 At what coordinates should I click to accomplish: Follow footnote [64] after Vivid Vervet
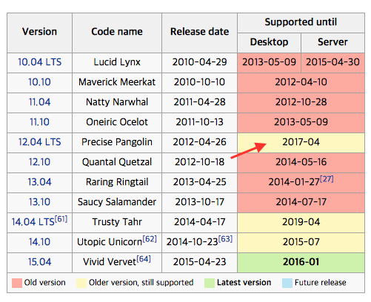click(x=144, y=259)
